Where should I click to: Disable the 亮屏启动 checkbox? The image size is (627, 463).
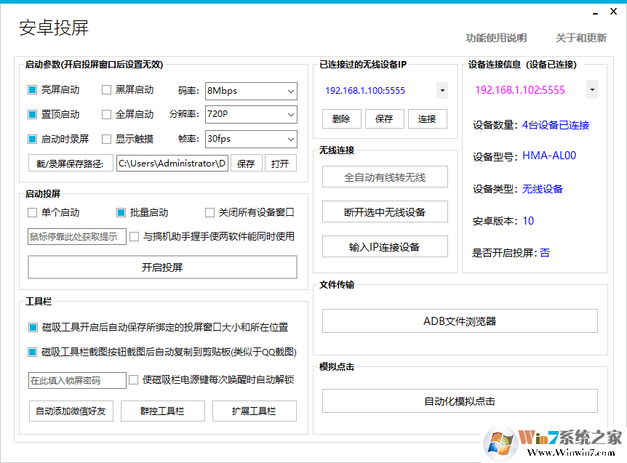(x=31, y=89)
